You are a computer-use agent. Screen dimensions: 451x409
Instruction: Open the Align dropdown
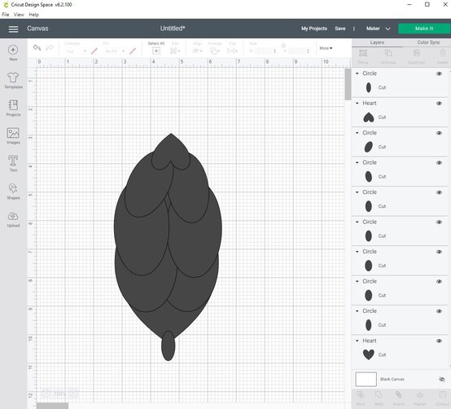(x=197, y=51)
